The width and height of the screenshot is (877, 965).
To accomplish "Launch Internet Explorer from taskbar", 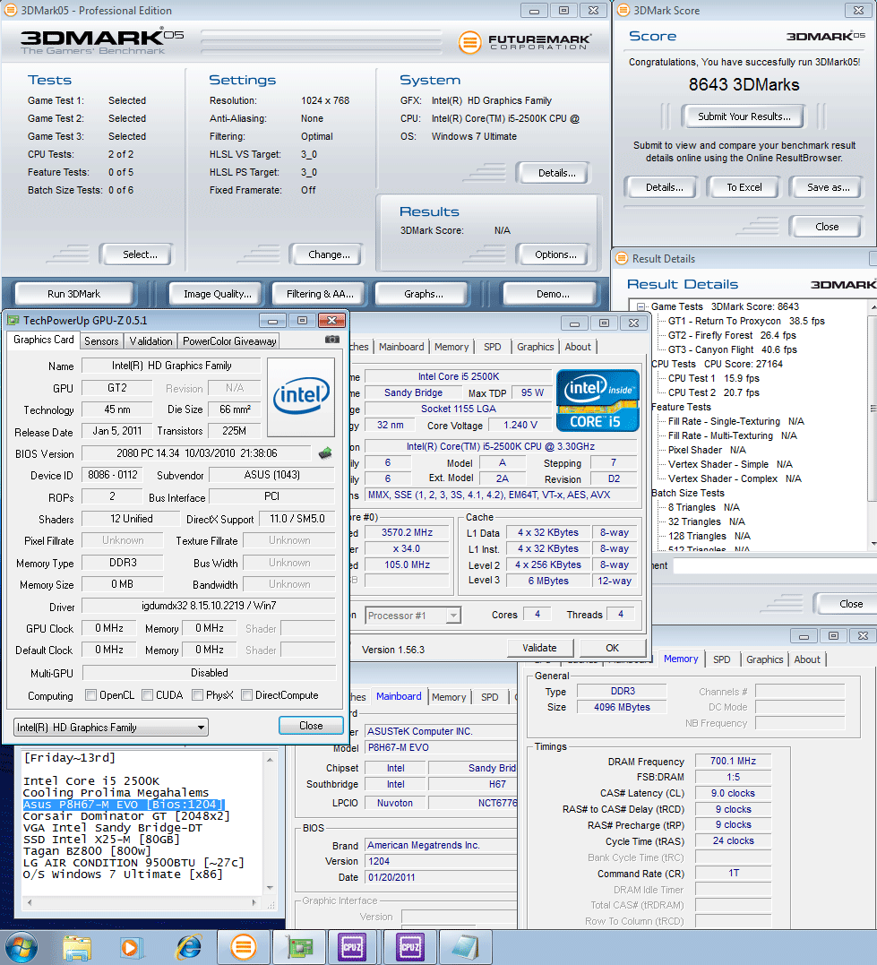I will pyautogui.click(x=188, y=948).
